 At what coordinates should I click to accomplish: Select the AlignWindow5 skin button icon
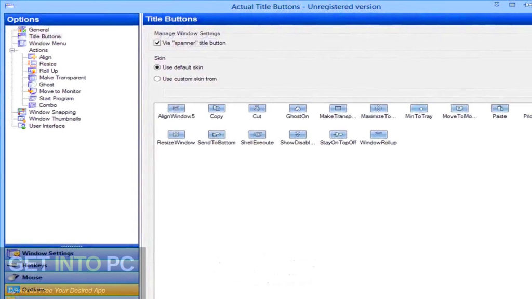(x=176, y=108)
